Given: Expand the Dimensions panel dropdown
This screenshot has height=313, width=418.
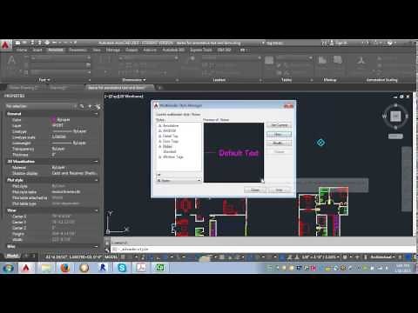Looking at the screenshot, I should pyautogui.click(x=134, y=80).
